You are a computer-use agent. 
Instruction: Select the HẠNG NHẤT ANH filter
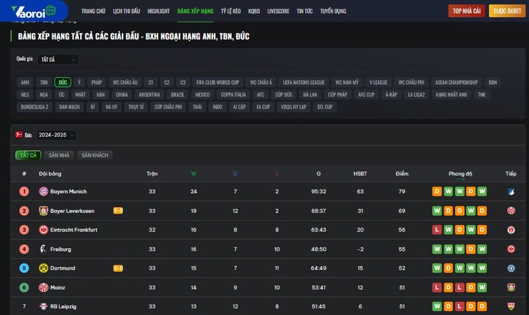tap(452, 95)
